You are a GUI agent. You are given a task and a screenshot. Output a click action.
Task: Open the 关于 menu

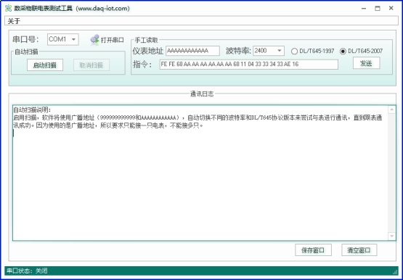coord(14,21)
